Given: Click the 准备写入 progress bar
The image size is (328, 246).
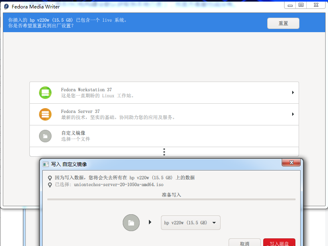Looking at the screenshot, I should point(171,199).
